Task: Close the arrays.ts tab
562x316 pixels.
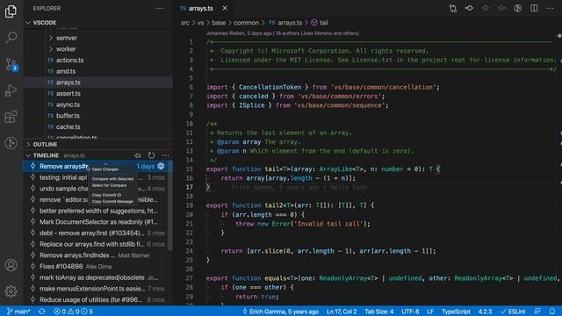Action: (225, 8)
